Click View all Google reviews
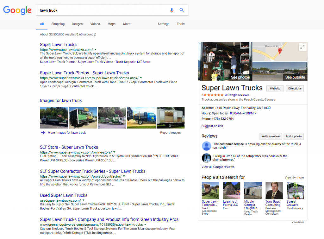The width and height of the screenshot is (324, 239). click(x=218, y=167)
